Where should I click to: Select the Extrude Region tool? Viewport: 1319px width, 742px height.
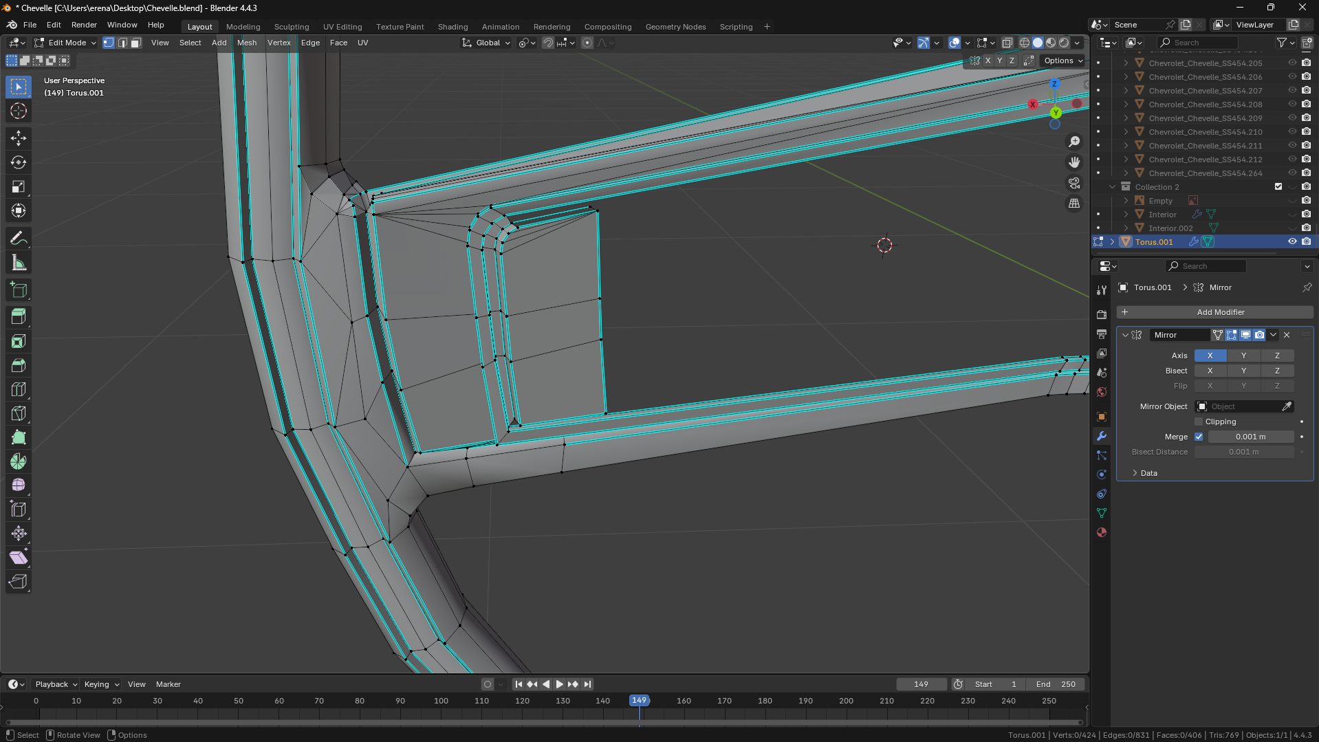(x=19, y=317)
